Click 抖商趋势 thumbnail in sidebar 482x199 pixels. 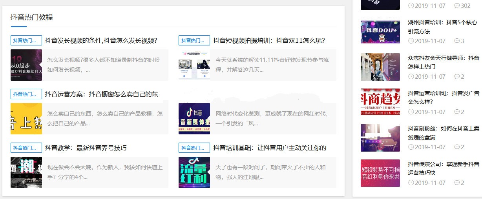click(380, 102)
